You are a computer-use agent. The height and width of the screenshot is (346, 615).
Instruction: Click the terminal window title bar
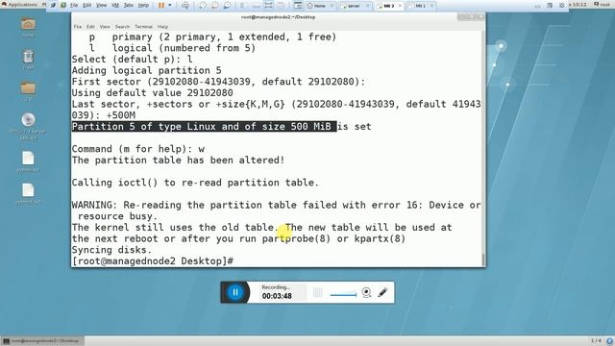278,17
